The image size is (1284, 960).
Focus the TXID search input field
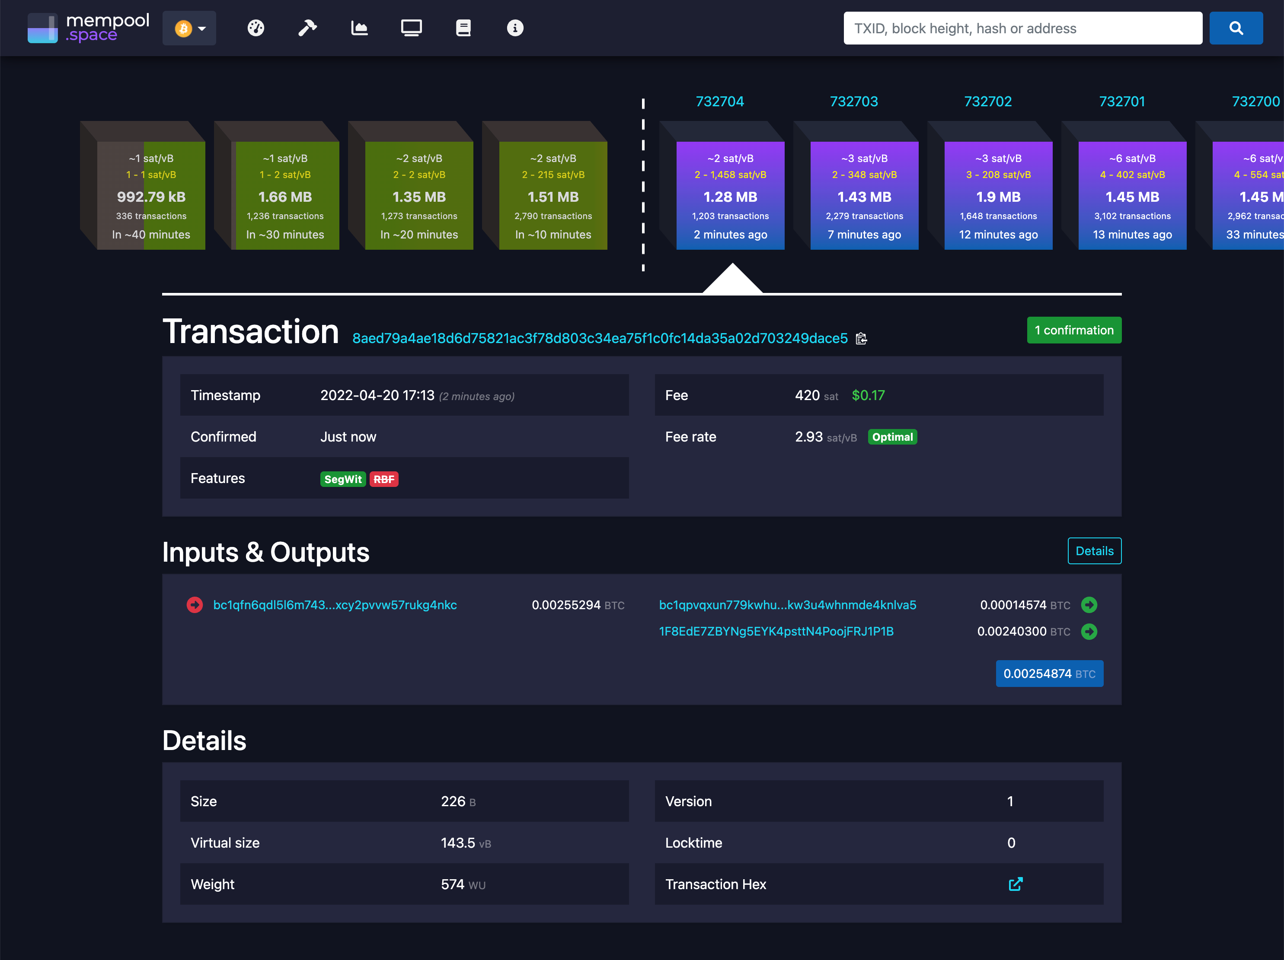click(1023, 28)
